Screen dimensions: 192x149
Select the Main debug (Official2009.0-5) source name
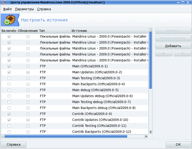tap(95, 90)
